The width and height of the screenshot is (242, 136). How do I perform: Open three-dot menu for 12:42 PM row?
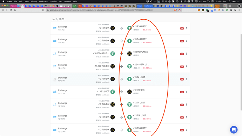click(x=187, y=79)
